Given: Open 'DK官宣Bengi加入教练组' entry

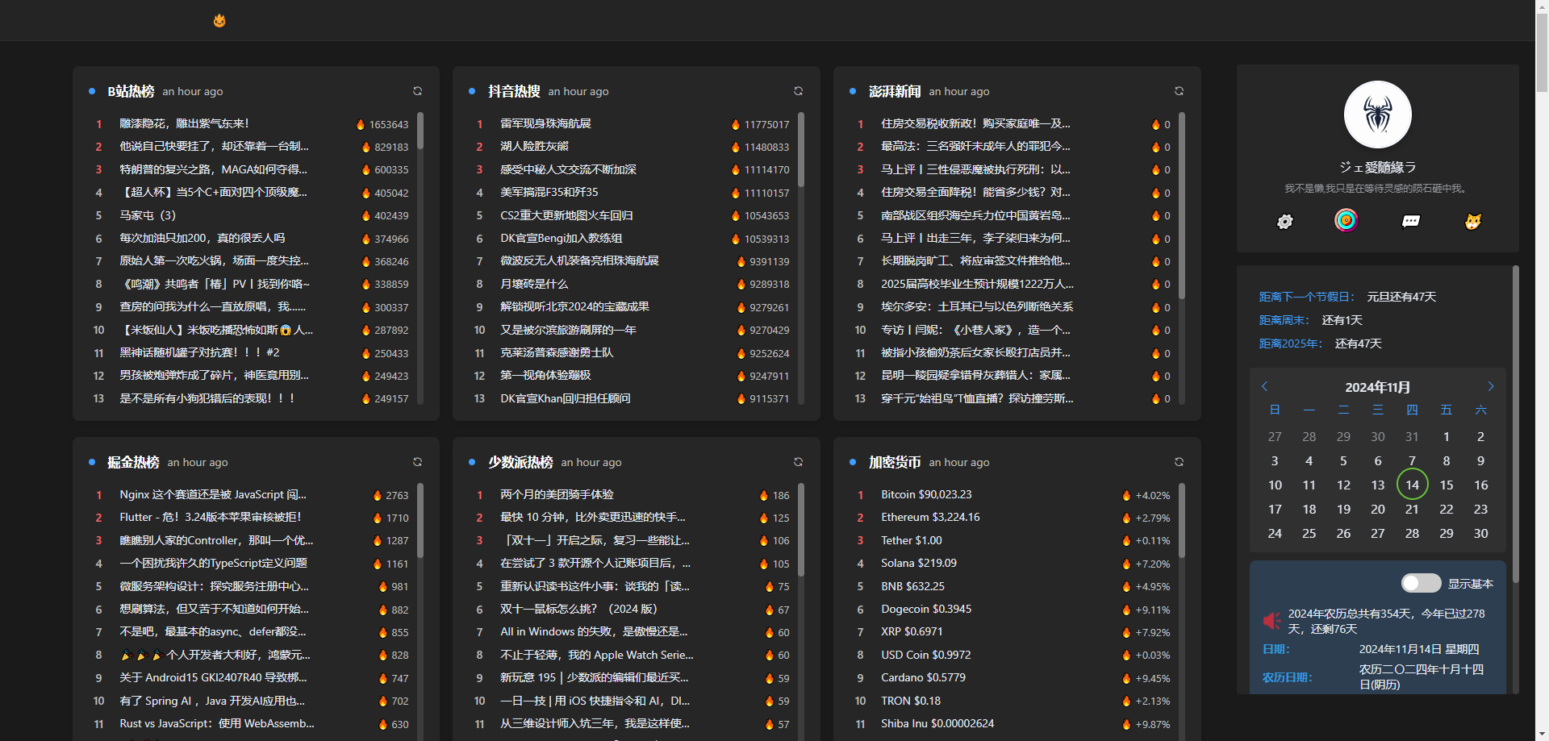Looking at the screenshot, I should (562, 238).
